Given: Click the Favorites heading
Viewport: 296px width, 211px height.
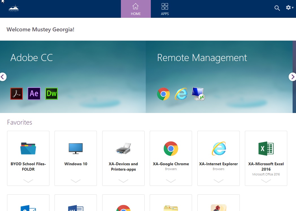Looking at the screenshot, I should 20,122.
